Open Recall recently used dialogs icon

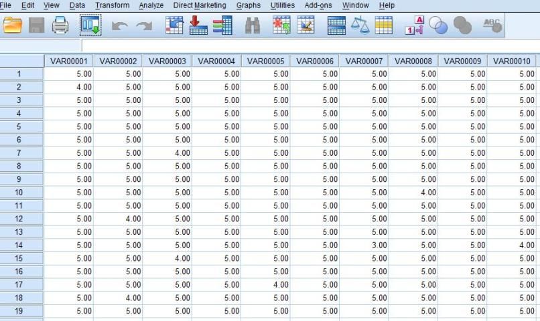tap(90, 25)
